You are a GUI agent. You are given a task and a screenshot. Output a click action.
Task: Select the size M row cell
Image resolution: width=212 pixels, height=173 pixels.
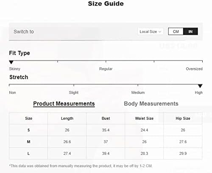(28, 142)
